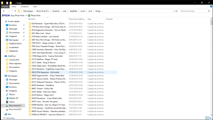
Task: Open the Vista ribbon tab
Action: pyautogui.click(x=35, y=6)
